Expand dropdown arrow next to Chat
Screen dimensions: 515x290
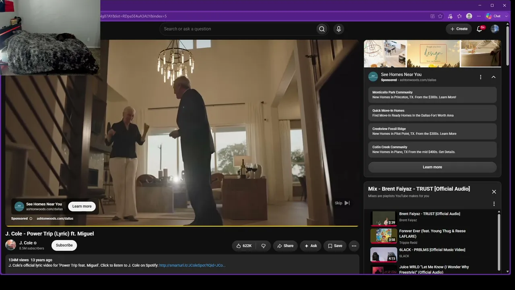pos(506,16)
